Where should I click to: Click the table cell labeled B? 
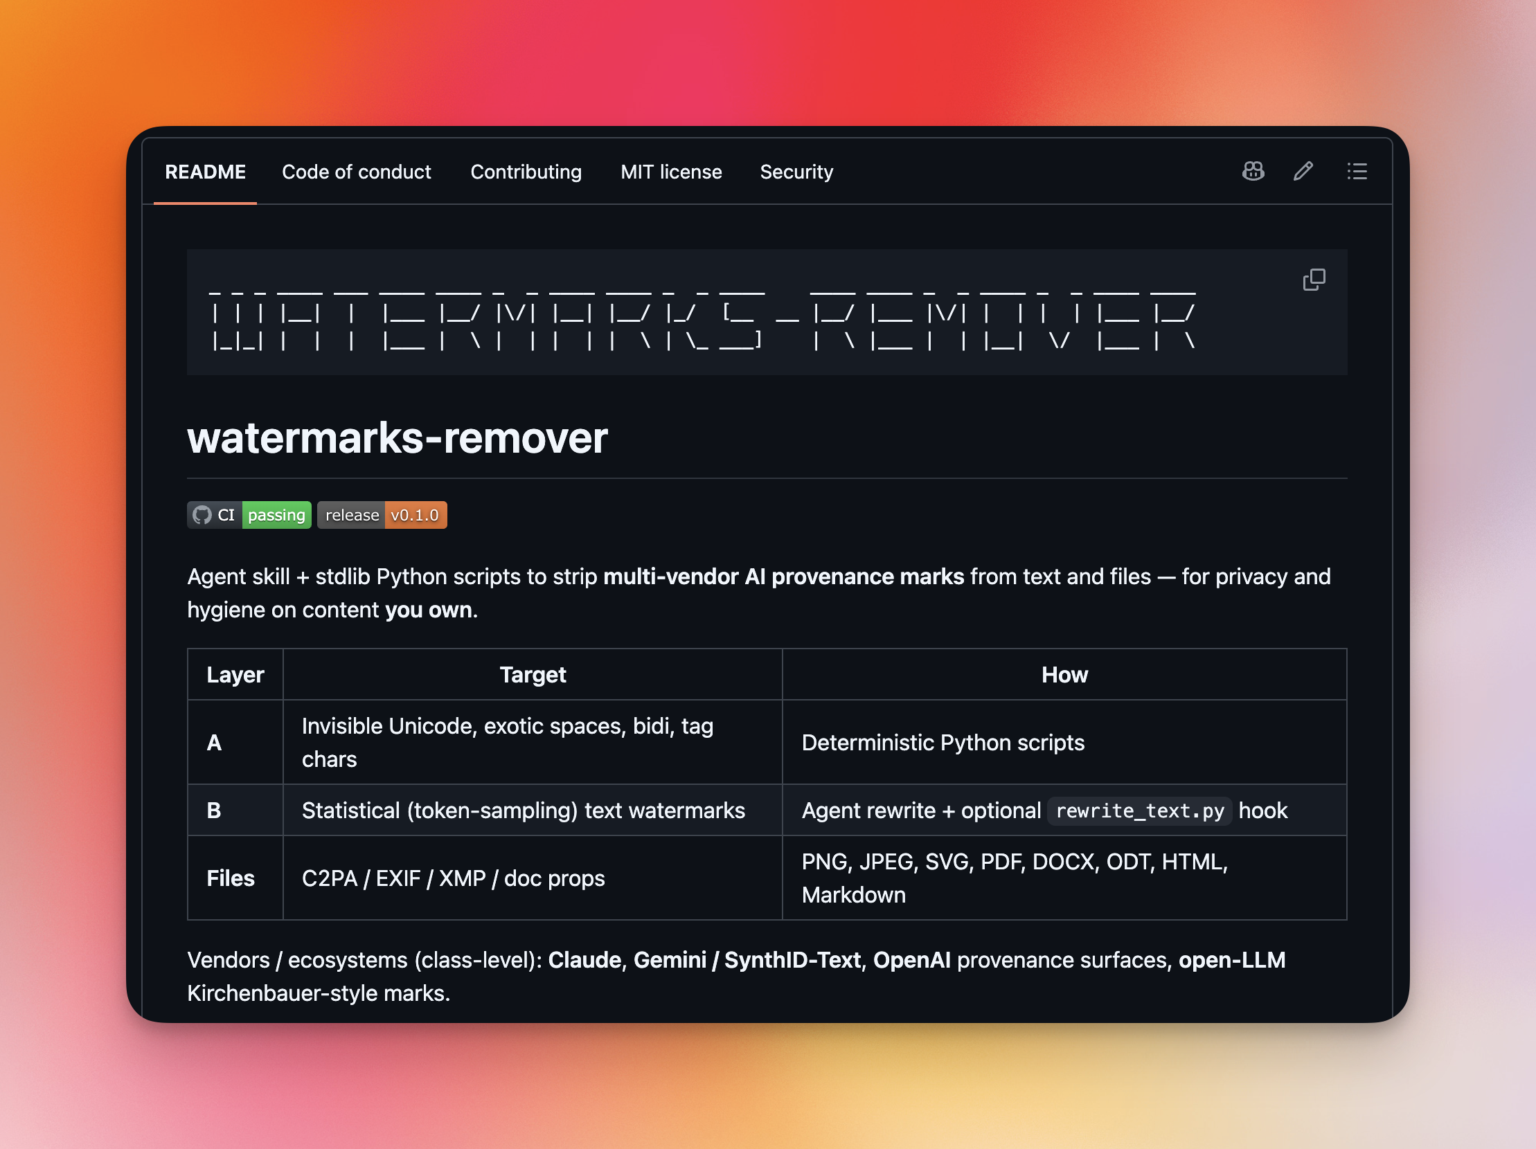pos(235,811)
